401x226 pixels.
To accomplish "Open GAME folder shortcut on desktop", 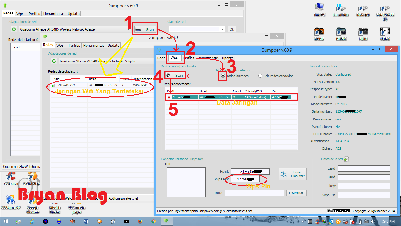I will tap(319, 34).
